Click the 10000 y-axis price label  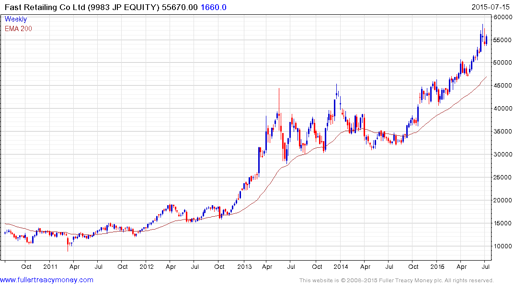pyautogui.click(x=503, y=246)
